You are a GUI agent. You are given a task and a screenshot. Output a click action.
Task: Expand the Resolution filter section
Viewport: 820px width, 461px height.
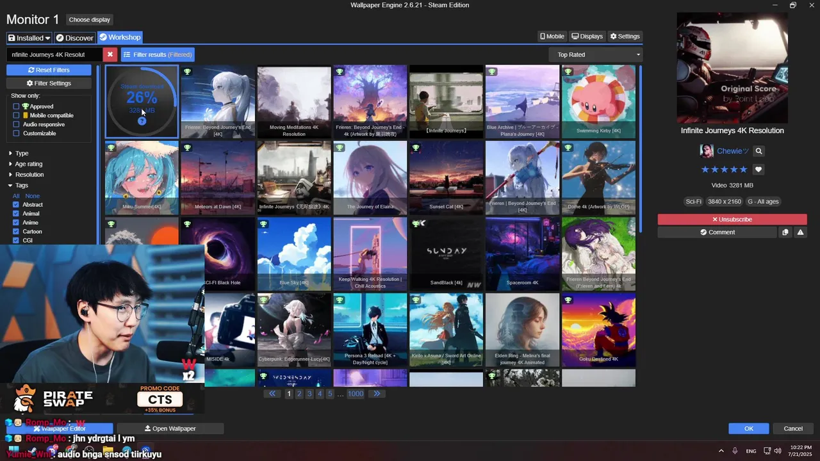(26, 175)
